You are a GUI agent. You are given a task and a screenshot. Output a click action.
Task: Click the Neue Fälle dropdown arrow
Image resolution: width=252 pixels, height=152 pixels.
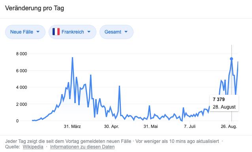(x=38, y=32)
